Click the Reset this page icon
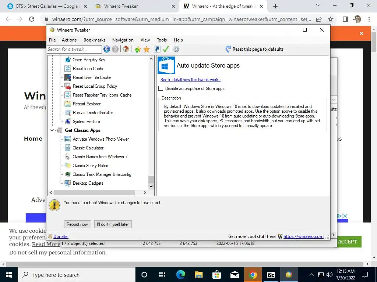The image size is (377, 282). pos(228,49)
